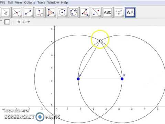Click the slanted segment rising from point A
The image size is (165, 124).
[89, 60]
